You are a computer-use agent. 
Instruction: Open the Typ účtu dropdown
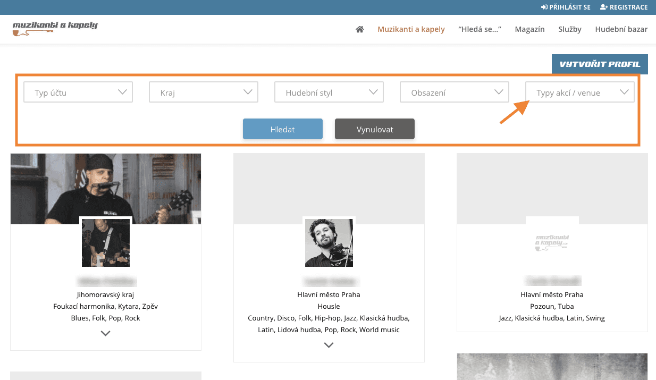(x=78, y=92)
